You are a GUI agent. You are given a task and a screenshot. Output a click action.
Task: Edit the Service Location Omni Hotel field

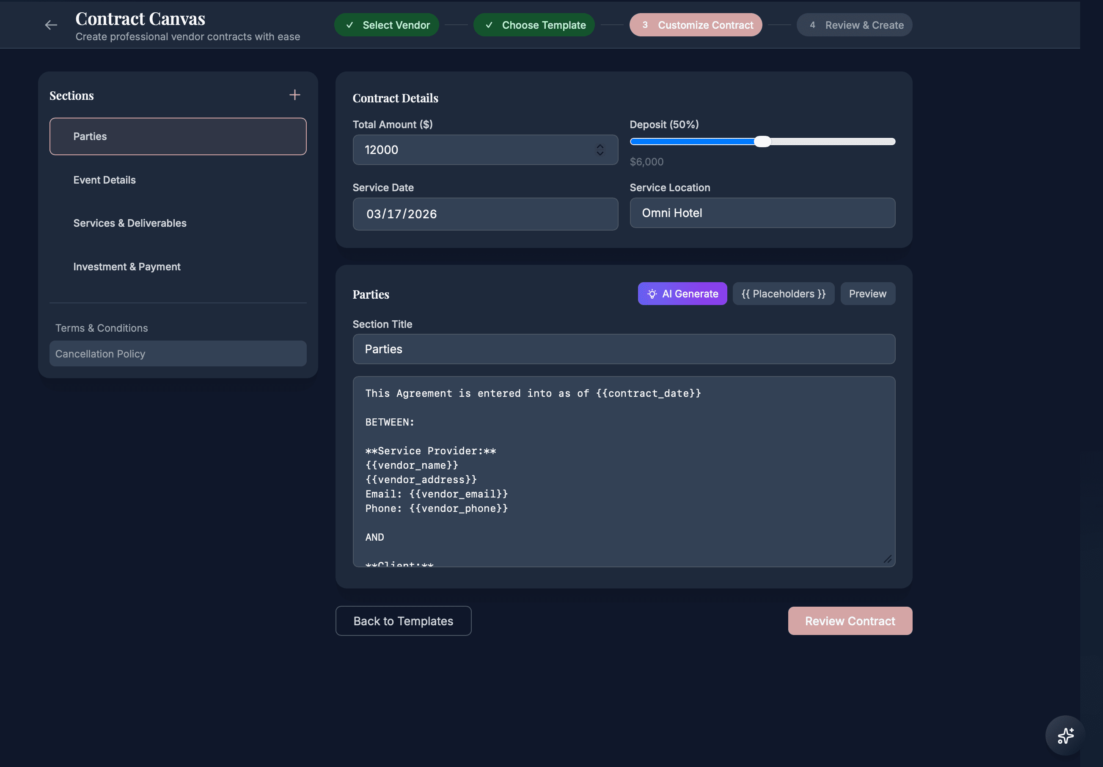(x=762, y=213)
